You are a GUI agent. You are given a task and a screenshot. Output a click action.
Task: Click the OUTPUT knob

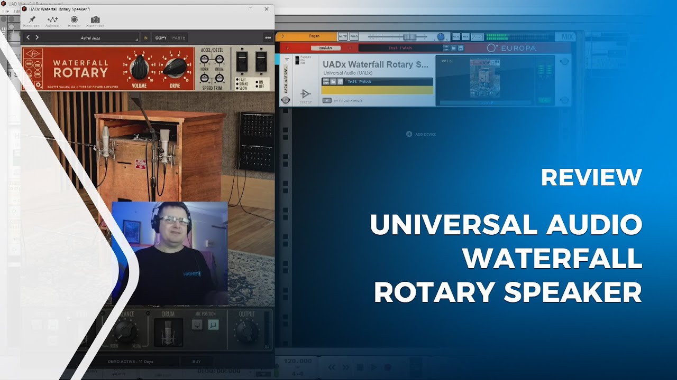[x=247, y=331]
